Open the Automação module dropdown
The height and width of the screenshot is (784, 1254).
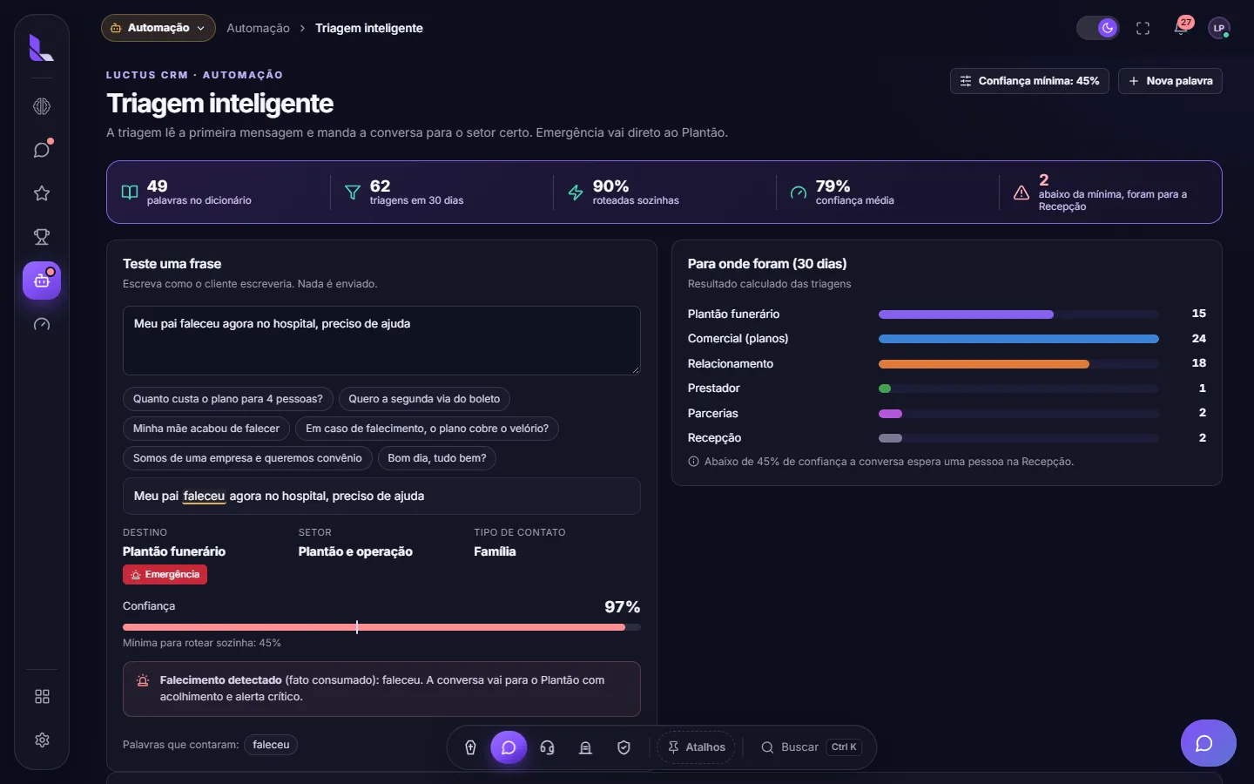[x=158, y=28]
